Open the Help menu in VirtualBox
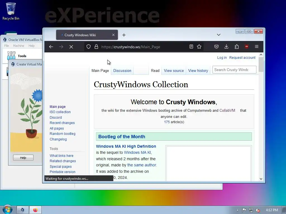The height and width of the screenshot is (214, 286). pos(31,46)
